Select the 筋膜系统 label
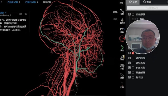The height and width of the screenshot is (96, 168). (141, 72)
